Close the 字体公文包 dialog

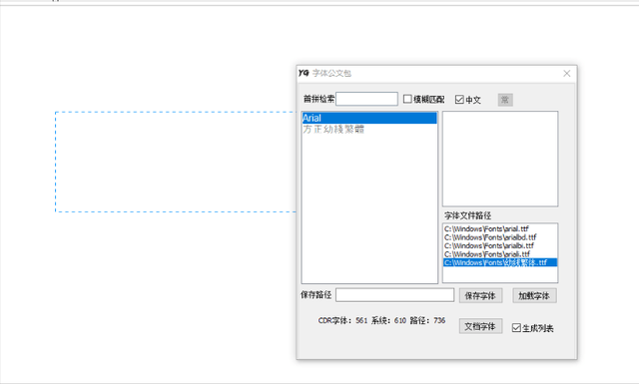coord(566,73)
